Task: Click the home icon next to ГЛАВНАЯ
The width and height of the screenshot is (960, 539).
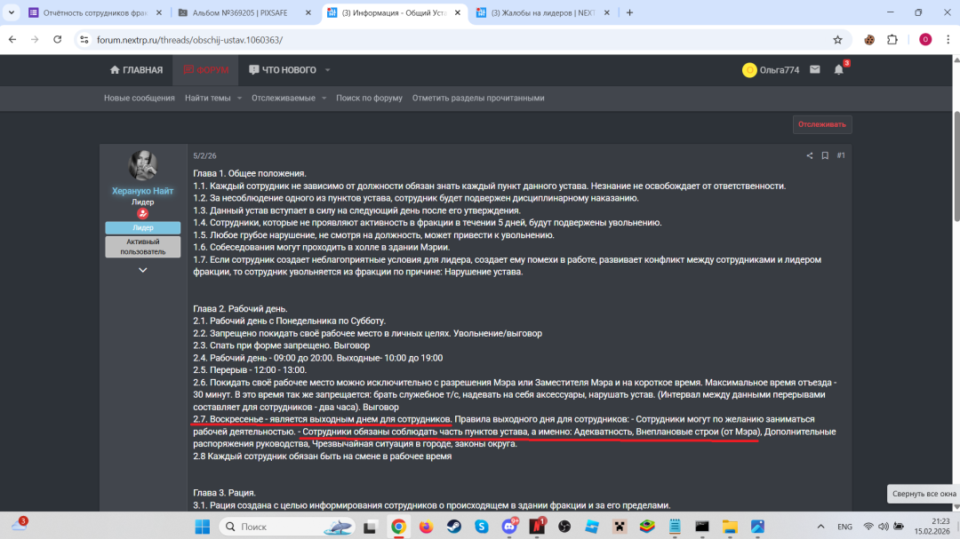Action: 115,69
